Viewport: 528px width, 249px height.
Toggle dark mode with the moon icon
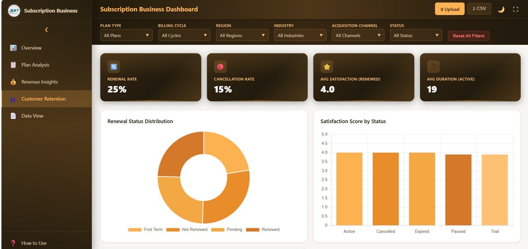[501, 9]
